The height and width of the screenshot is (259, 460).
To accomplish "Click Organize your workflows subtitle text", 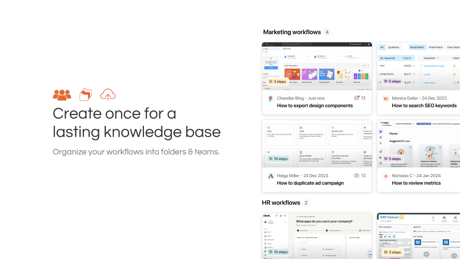I will pos(136,152).
